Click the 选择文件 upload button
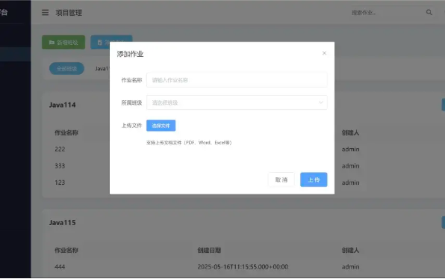 [x=161, y=126]
